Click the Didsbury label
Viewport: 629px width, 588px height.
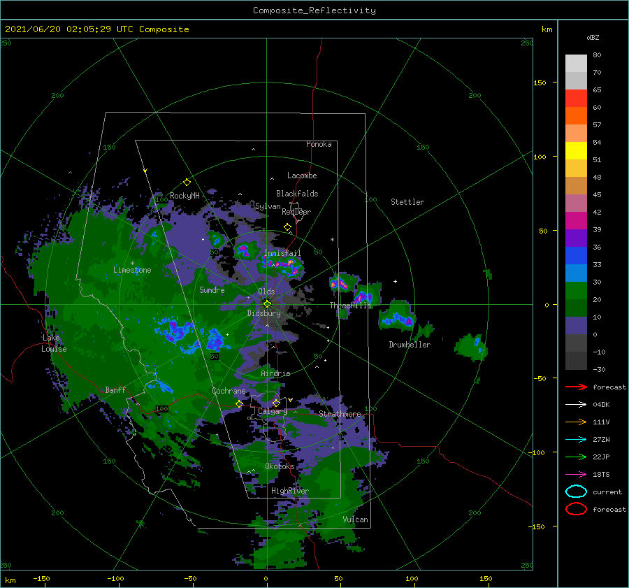263,313
